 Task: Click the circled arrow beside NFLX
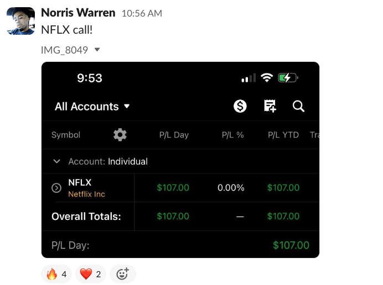click(x=56, y=188)
